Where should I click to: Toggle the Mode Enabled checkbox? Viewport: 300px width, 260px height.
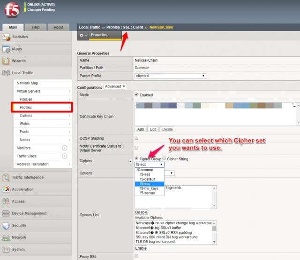(x=136, y=95)
